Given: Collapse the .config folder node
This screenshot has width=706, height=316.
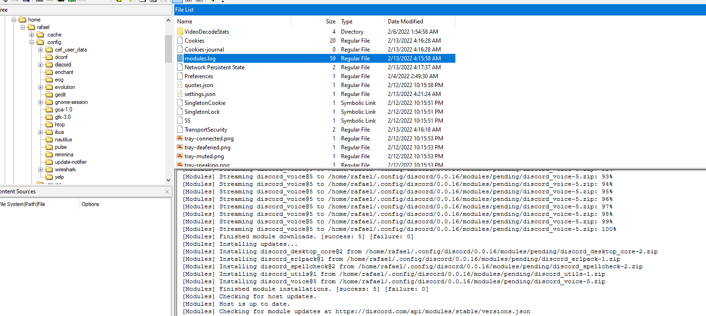Looking at the screenshot, I should click(32, 42).
